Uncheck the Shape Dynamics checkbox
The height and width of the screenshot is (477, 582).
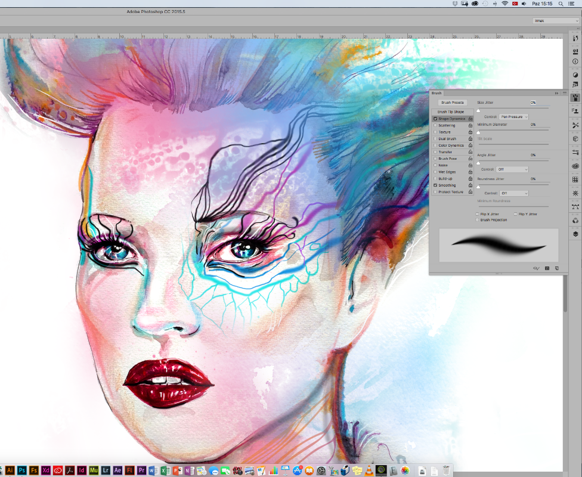[435, 119]
